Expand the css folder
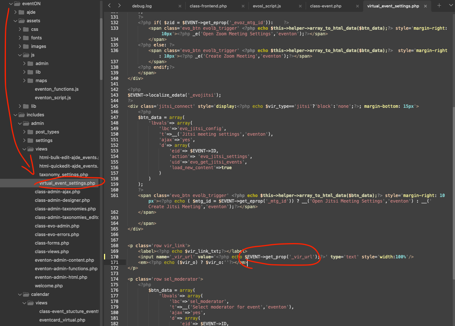This screenshot has height=326, width=455. pyautogui.click(x=20, y=29)
